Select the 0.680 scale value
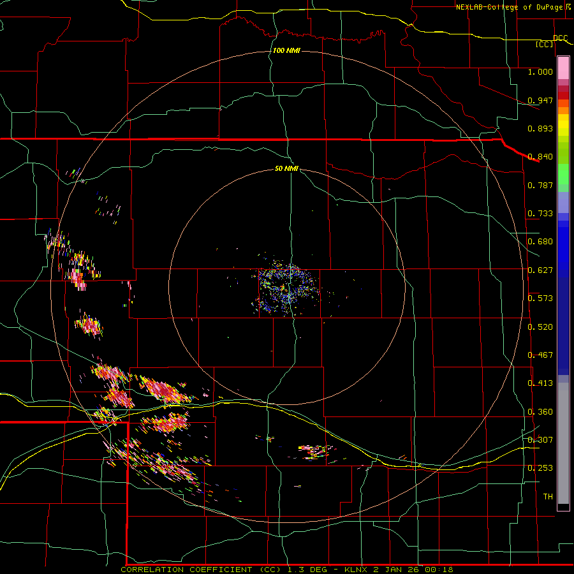Viewport: 574px width, 574px height. (x=540, y=242)
